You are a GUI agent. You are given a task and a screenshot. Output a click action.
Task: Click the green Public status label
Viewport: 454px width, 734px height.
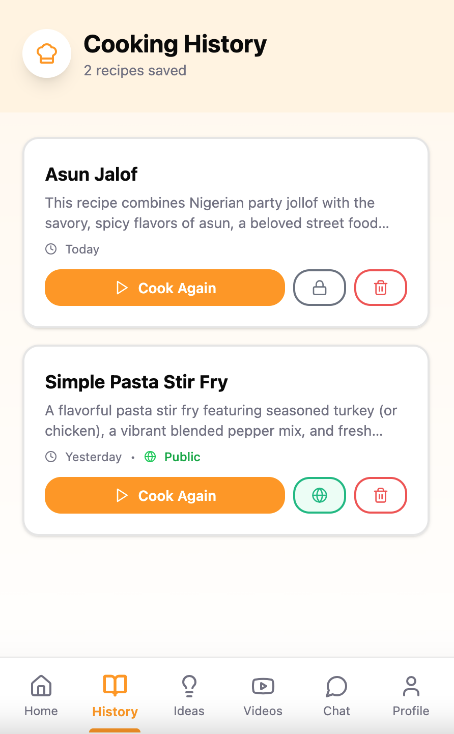point(182,457)
